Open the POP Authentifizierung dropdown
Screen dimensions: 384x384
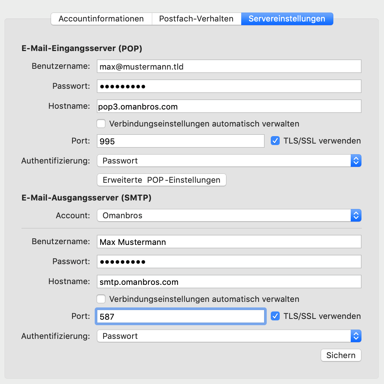[229, 161]
